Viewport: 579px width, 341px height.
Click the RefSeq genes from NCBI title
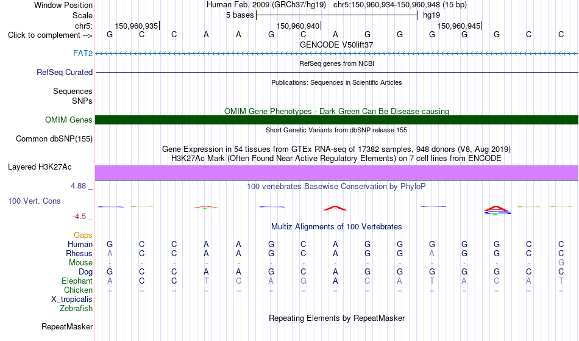tap(337, 63)
